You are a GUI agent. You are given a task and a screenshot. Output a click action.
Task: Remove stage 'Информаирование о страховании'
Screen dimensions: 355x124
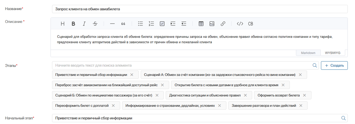coord(220,105)
